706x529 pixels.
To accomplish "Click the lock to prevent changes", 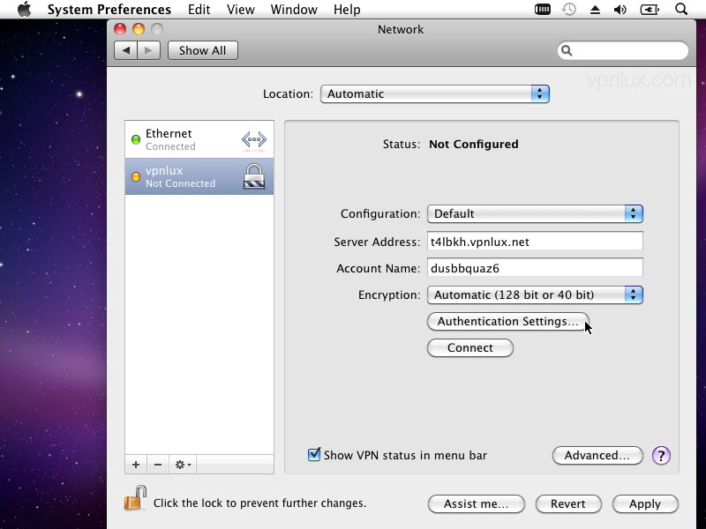I will (136, 498).
